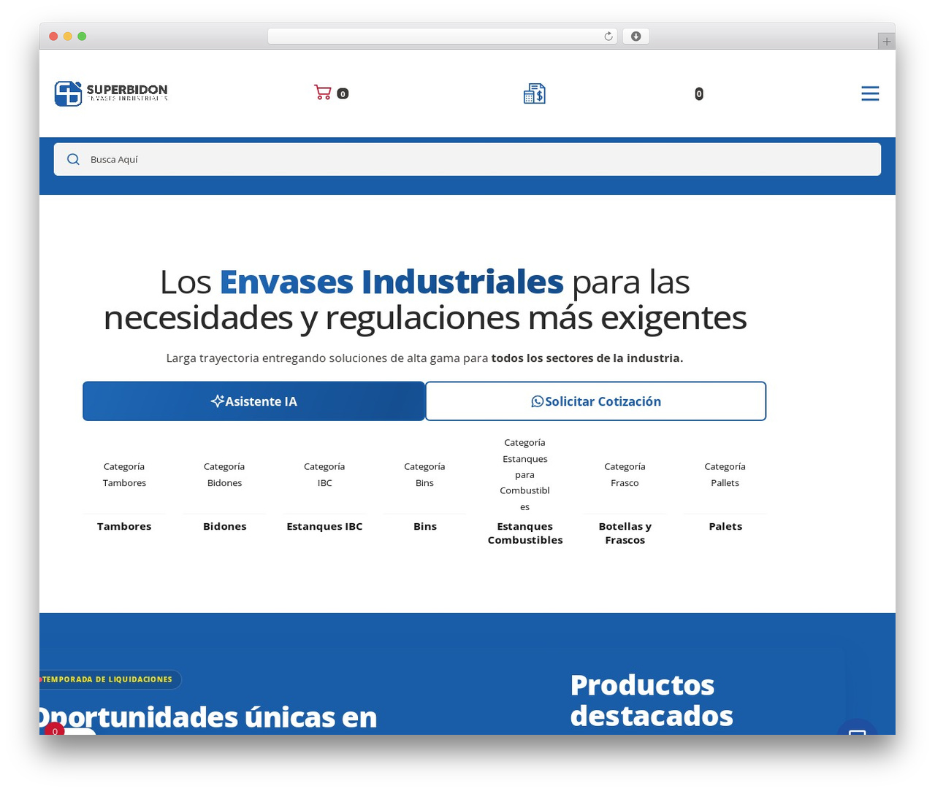Viewport: 935px width, 791px height.
Task: Reload the page with the browser refresh icon
Action: coord(608,36)
